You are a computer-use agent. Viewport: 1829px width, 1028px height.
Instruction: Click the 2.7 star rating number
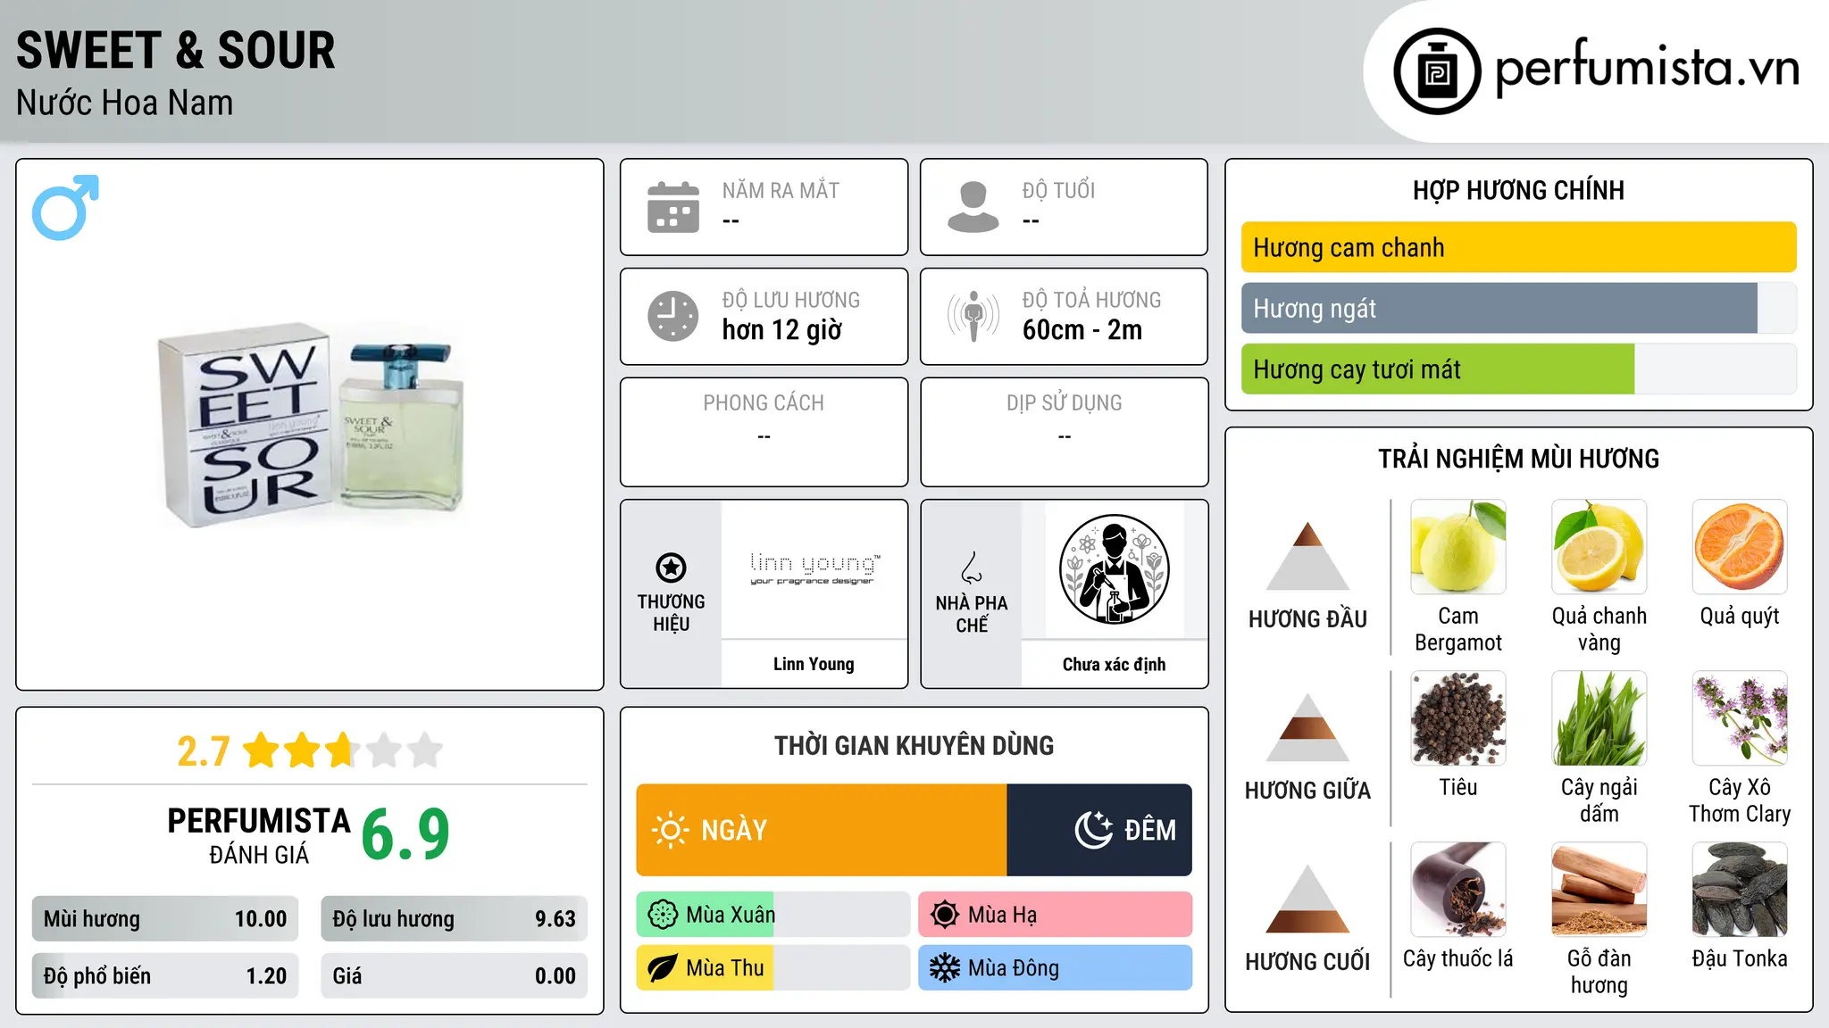pyautogui.click(x=203, y=751)
